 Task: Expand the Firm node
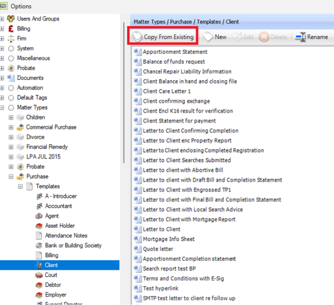(x=2, y=38)
